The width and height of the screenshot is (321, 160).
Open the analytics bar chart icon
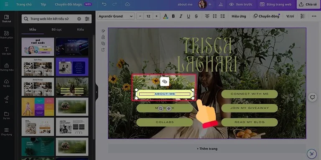221,4
